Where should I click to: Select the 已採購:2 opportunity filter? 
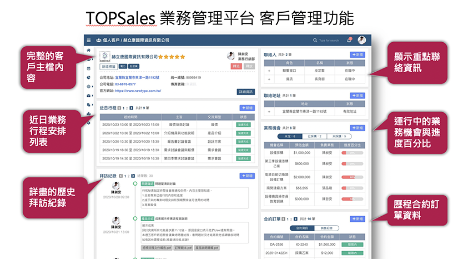coord(314,136)
